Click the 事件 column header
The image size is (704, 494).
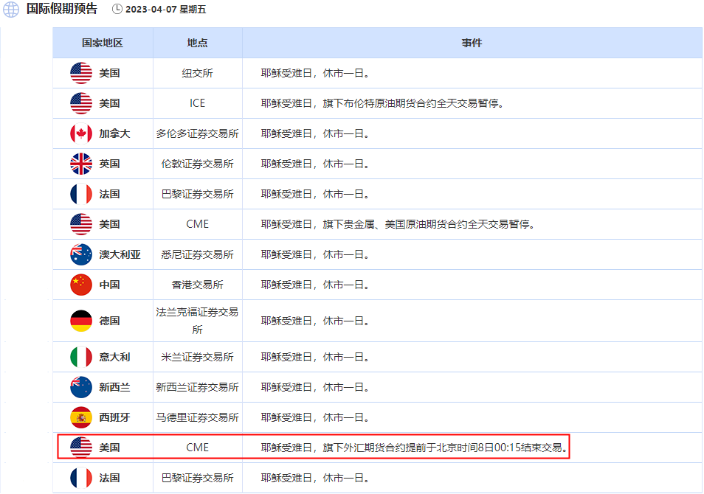point(472,43)
